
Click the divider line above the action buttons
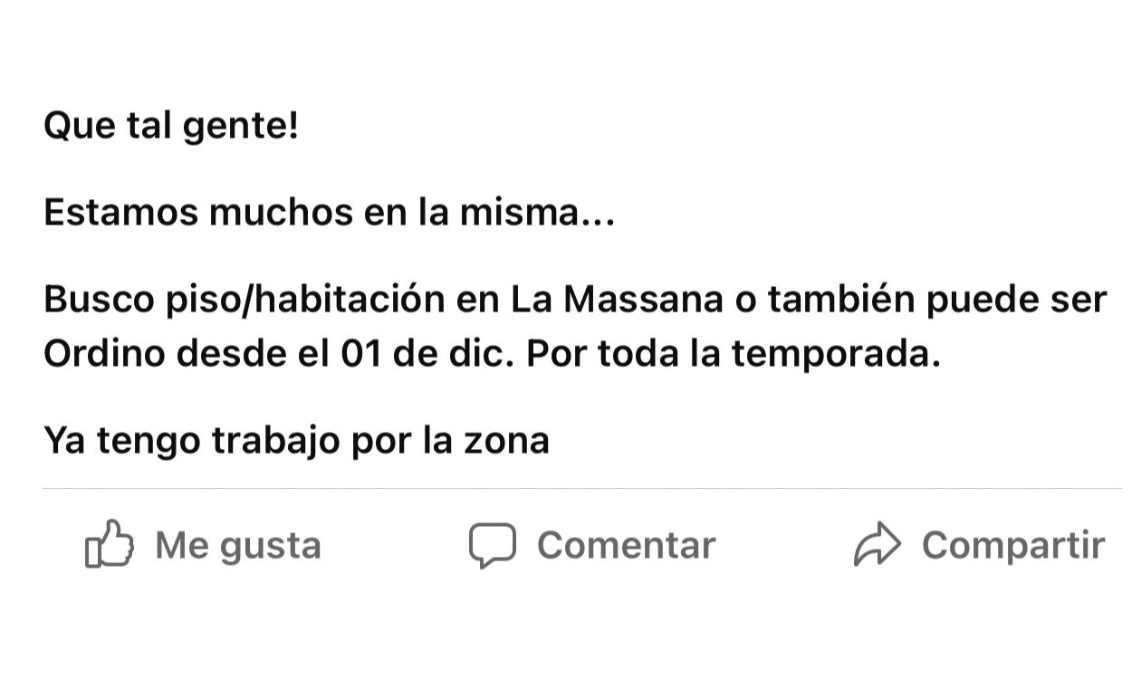click(x=581, y=489)
